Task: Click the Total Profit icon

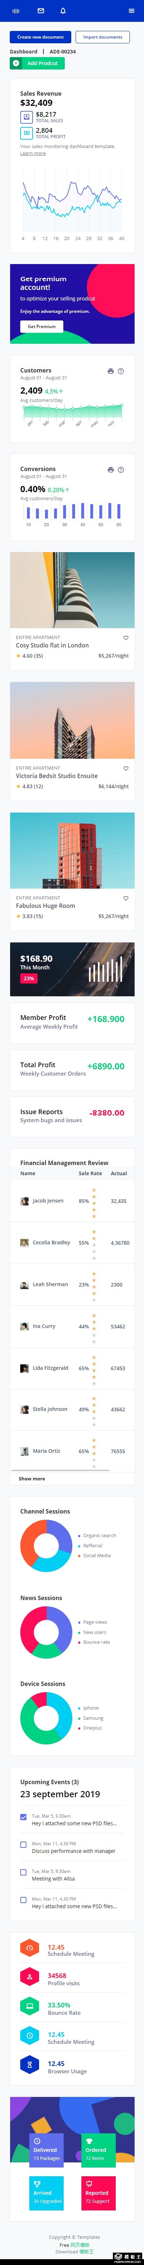Action: tap(26, 133)
